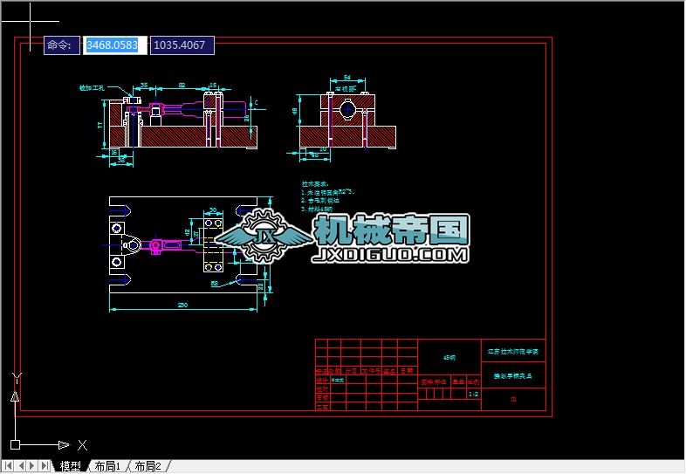Select the 模型 model tab
This screenshot has height=474, width=686.
[x=70, y=466]
